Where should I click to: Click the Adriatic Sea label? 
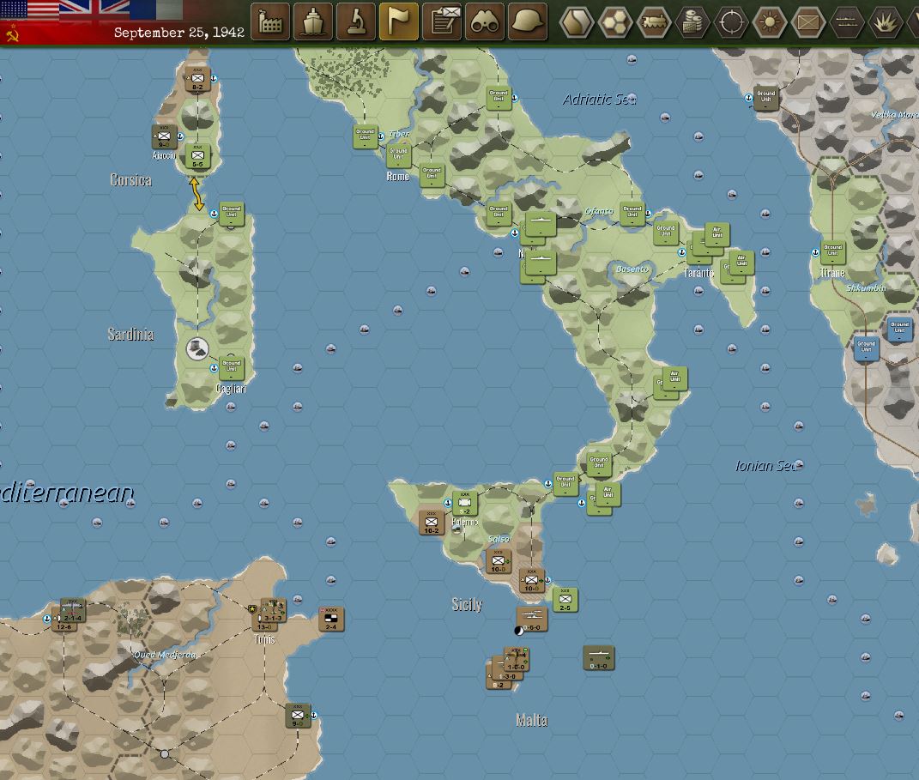click(599, 100)
